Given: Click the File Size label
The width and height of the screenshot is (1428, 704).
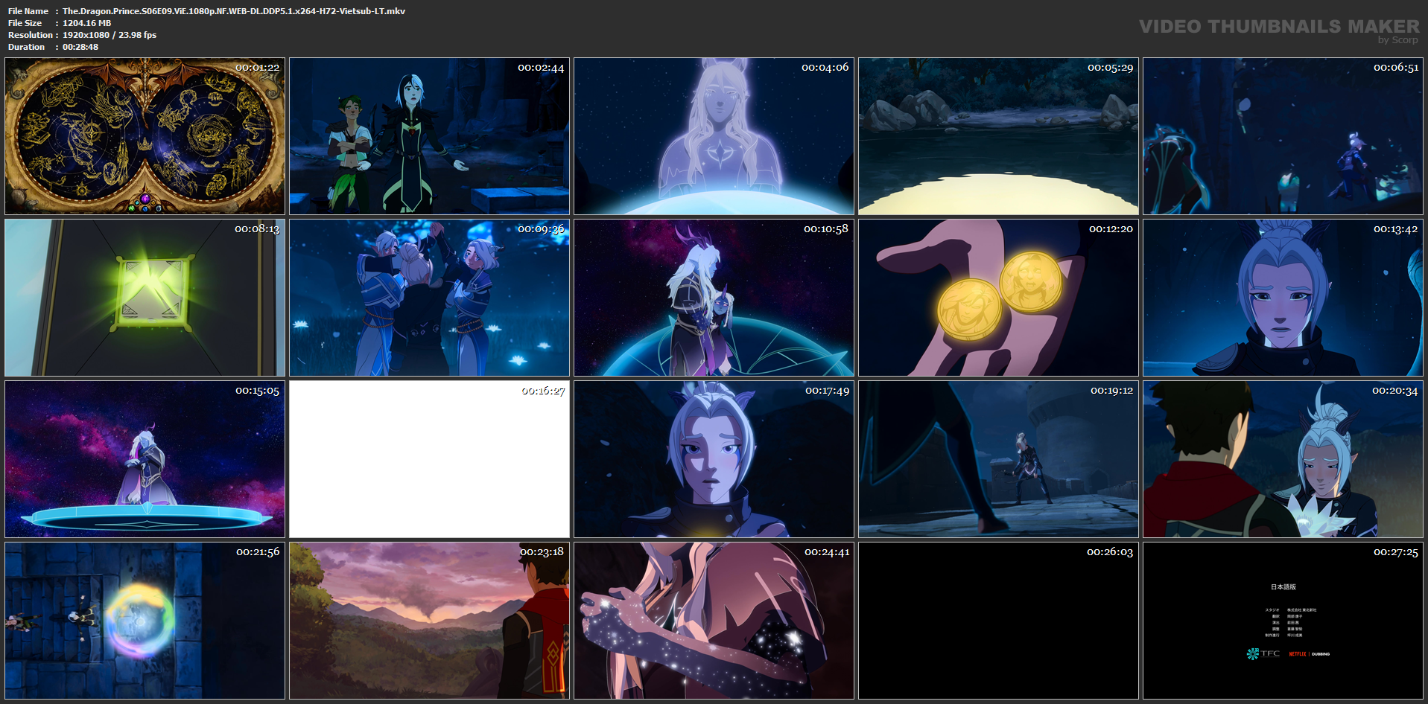Looking at the screenshot, I should [25, 23].
